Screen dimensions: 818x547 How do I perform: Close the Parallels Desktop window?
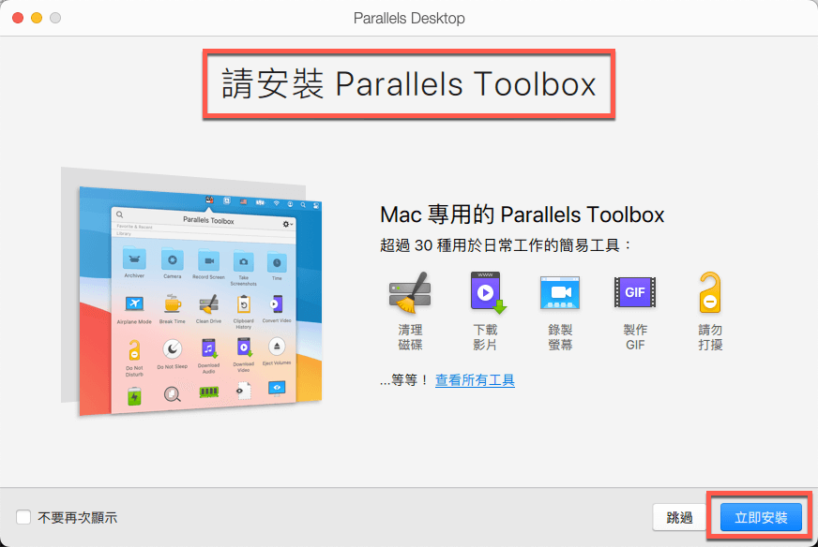click(x=18, y=18)
